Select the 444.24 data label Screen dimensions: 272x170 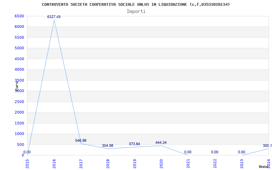[x=161, y=142]
